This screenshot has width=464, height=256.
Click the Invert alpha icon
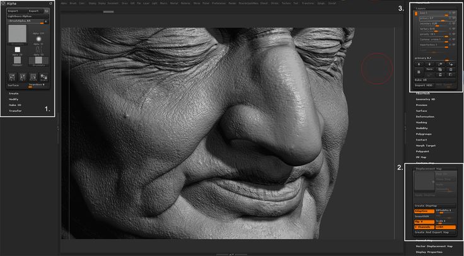pyautogui.click(x=43, y=77)
